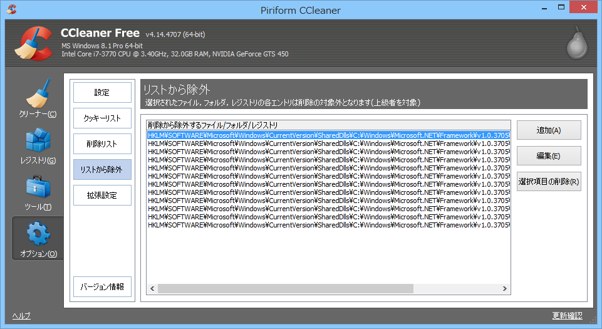Click the 追加(A) add button
The width and height of the screenshot is (602, 329).
point(549,130)
